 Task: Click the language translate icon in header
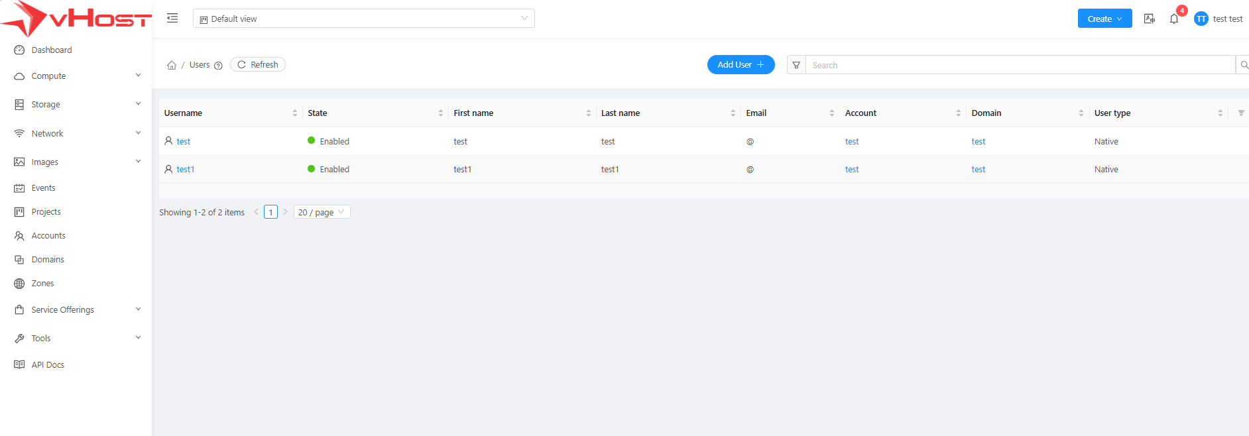(x=1150, y=19)
